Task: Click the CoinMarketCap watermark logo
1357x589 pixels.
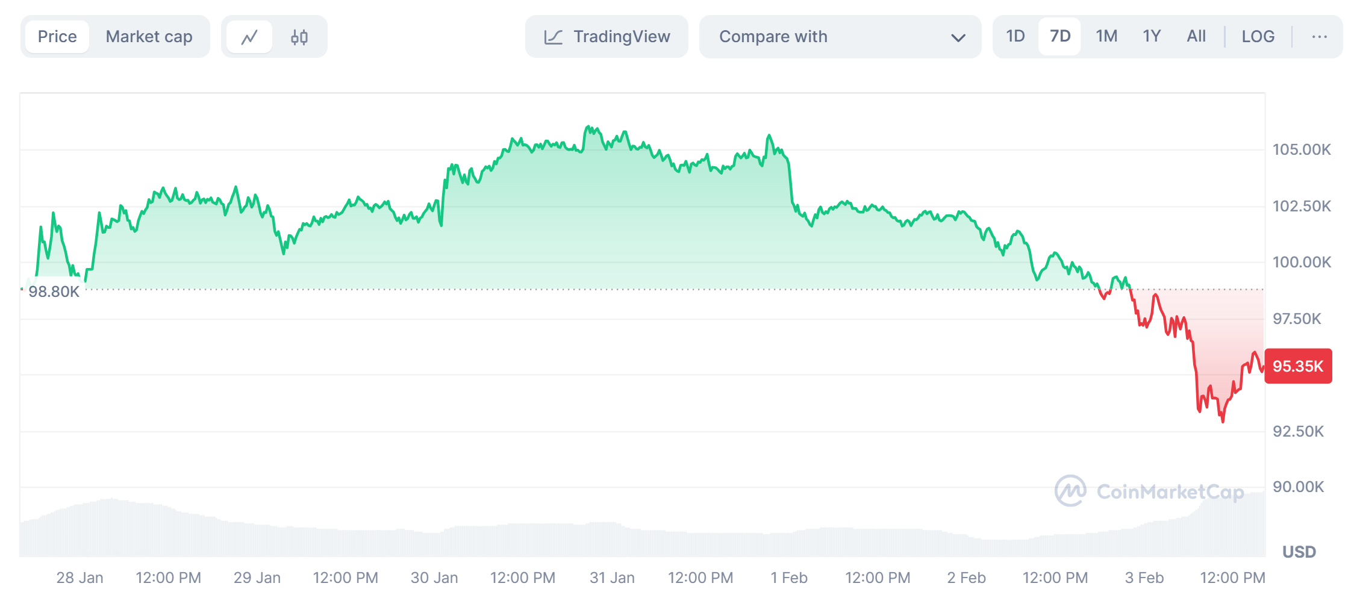Action: (x=1070, y=491)
